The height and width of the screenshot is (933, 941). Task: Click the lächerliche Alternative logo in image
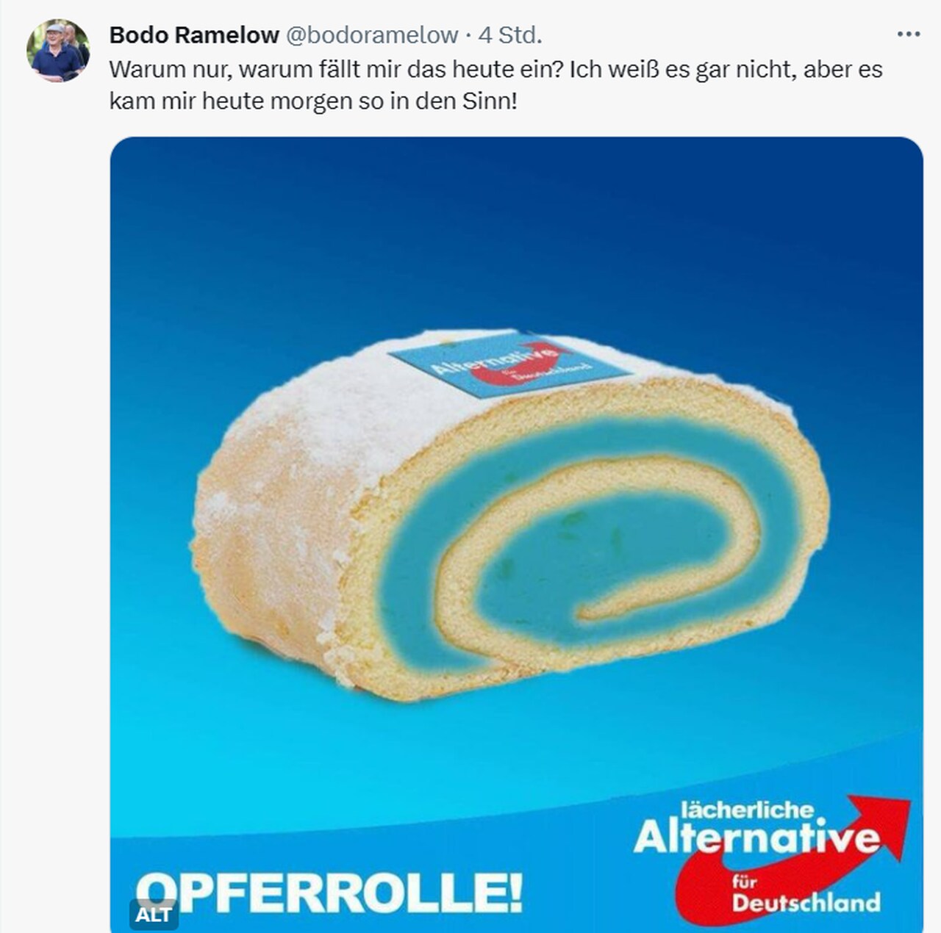click(770, 860)
